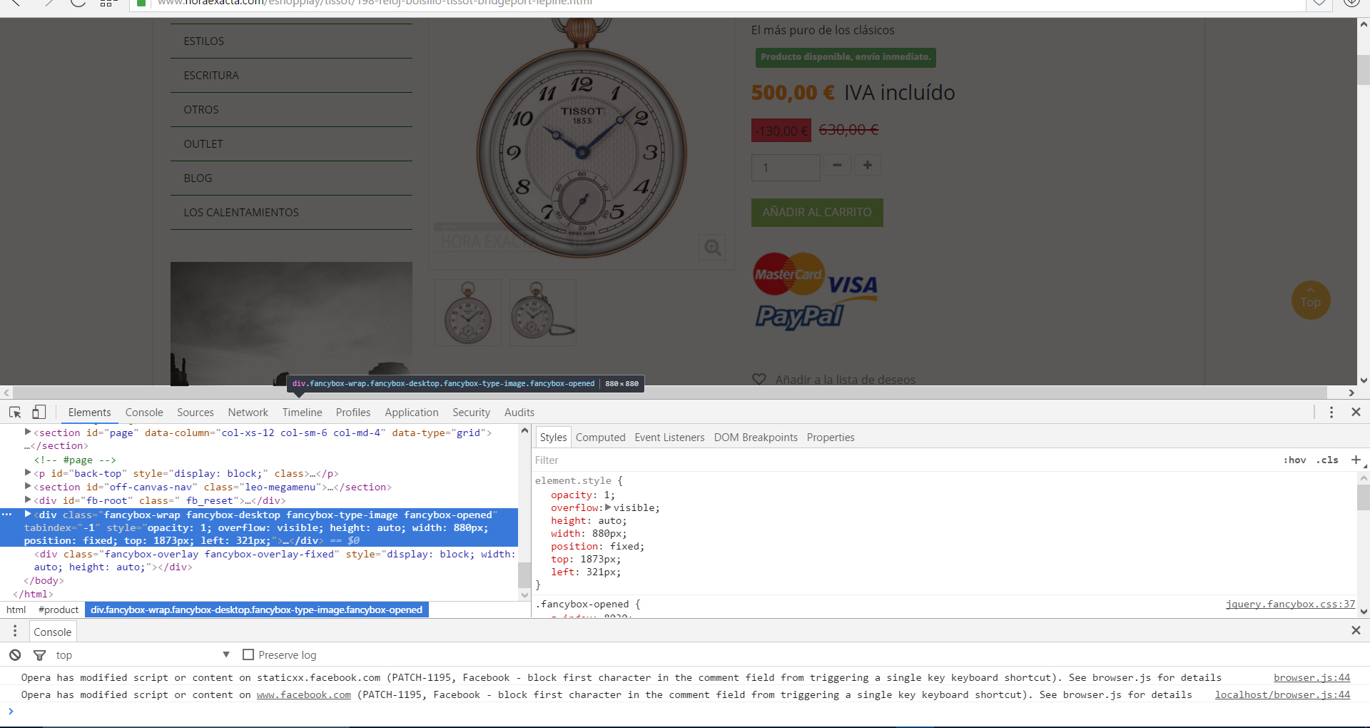Open the www.facebook.com link in console

304,695
